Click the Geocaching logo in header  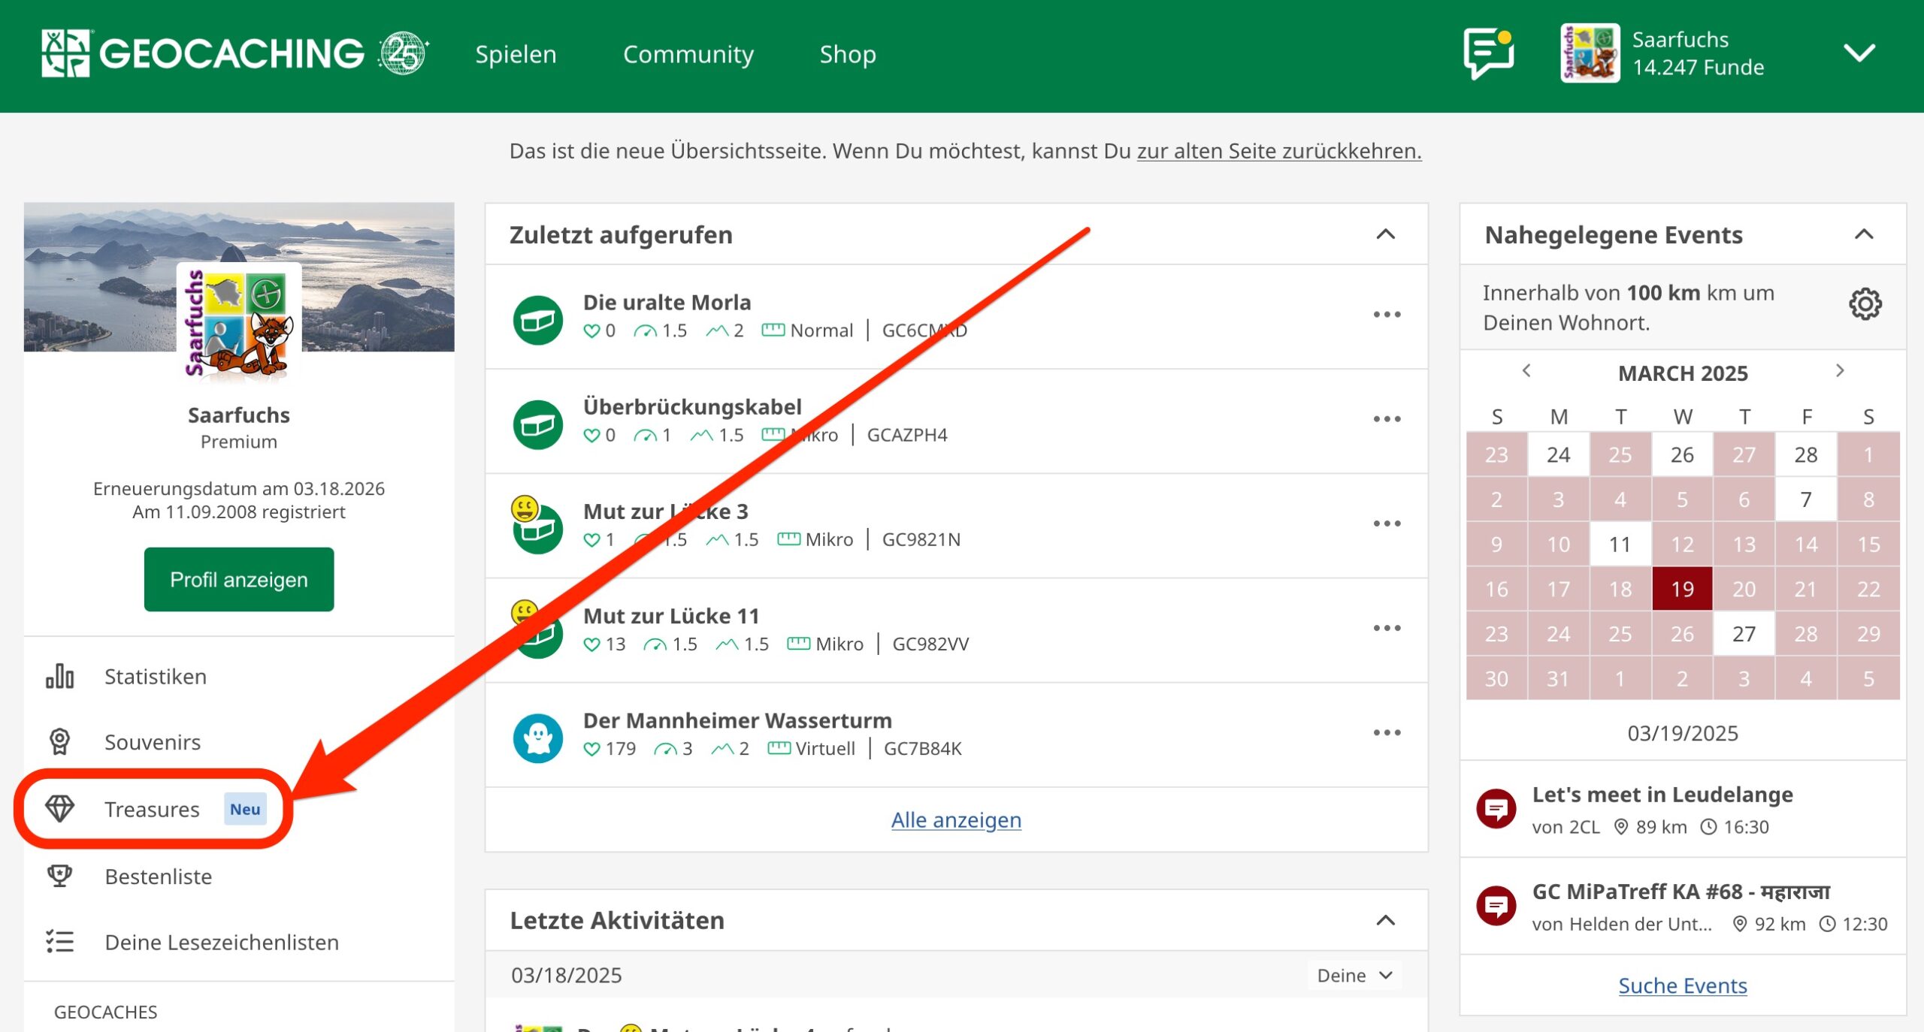pyautogui.click(x=234, y=53)
